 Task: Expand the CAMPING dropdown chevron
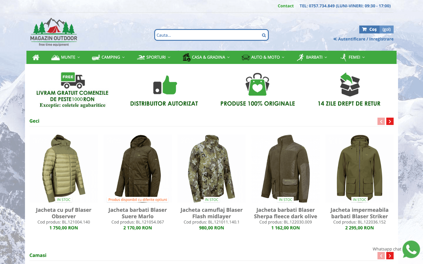pyautogui.click(x=123, y=57)
